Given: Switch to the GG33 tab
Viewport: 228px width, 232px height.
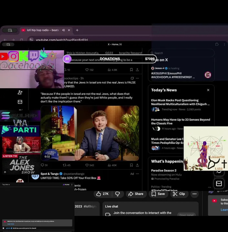Looking at the screenshot, I should click(x=109, y=53).
